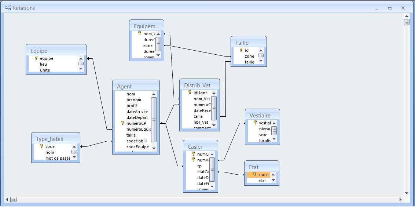Screen dimensions: 415x207
Task: Click main window vertical scroll up arrow
Action: pyautogui.click(x=407, y=15)
